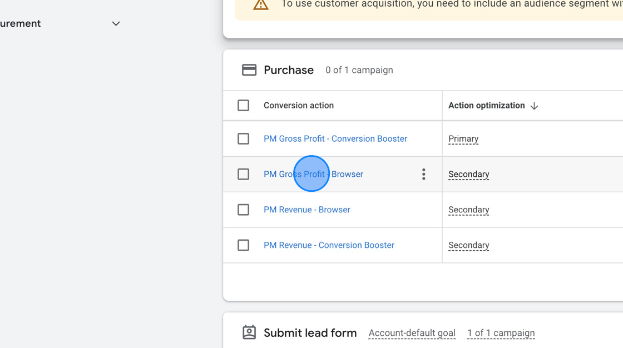The image size is (623, 348).
Task: Check PM Revenue - Browser row
Action: 243,210
